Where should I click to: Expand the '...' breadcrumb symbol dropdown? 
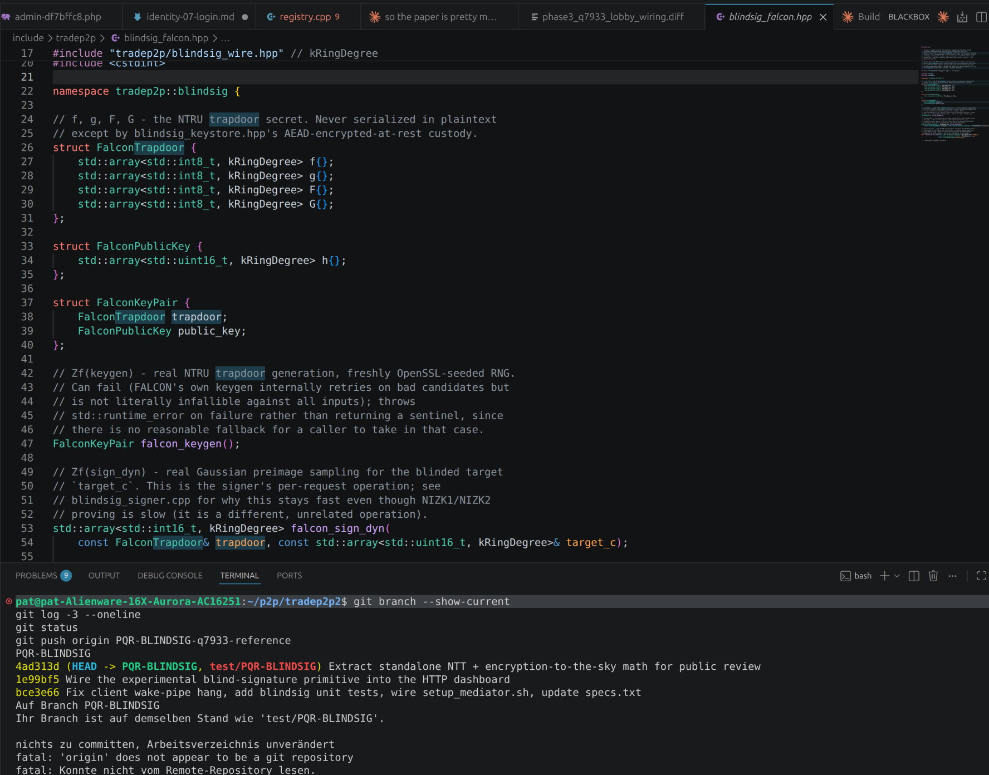[225, 38]
